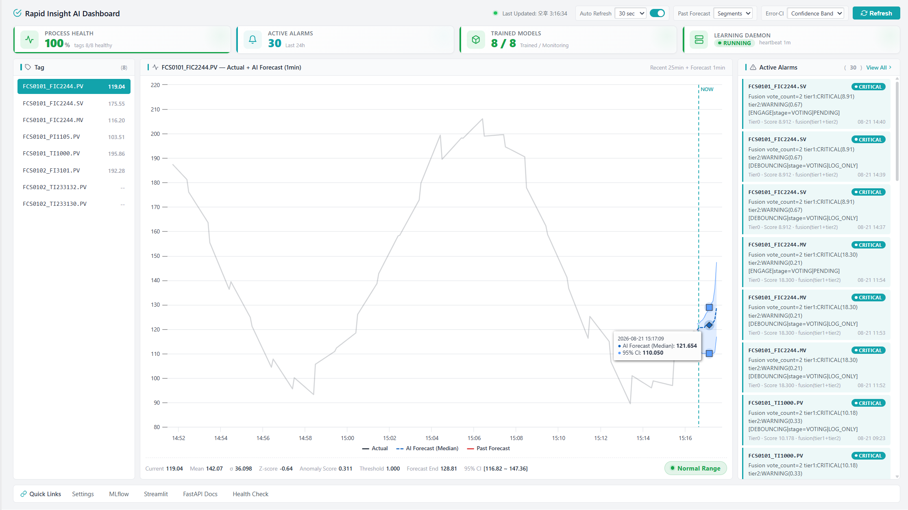
Task: Click the RUNNING daemon status badge
Action: click(734, 43)
